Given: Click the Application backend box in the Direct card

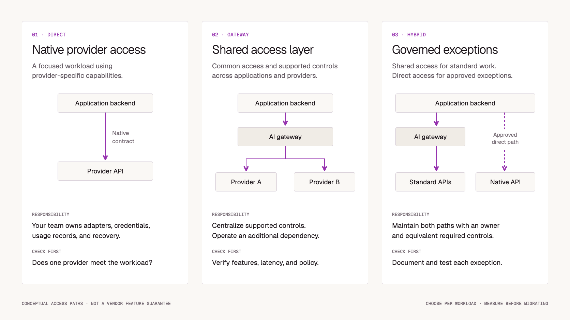Looking at the screenshot, I should pos(105,103).
